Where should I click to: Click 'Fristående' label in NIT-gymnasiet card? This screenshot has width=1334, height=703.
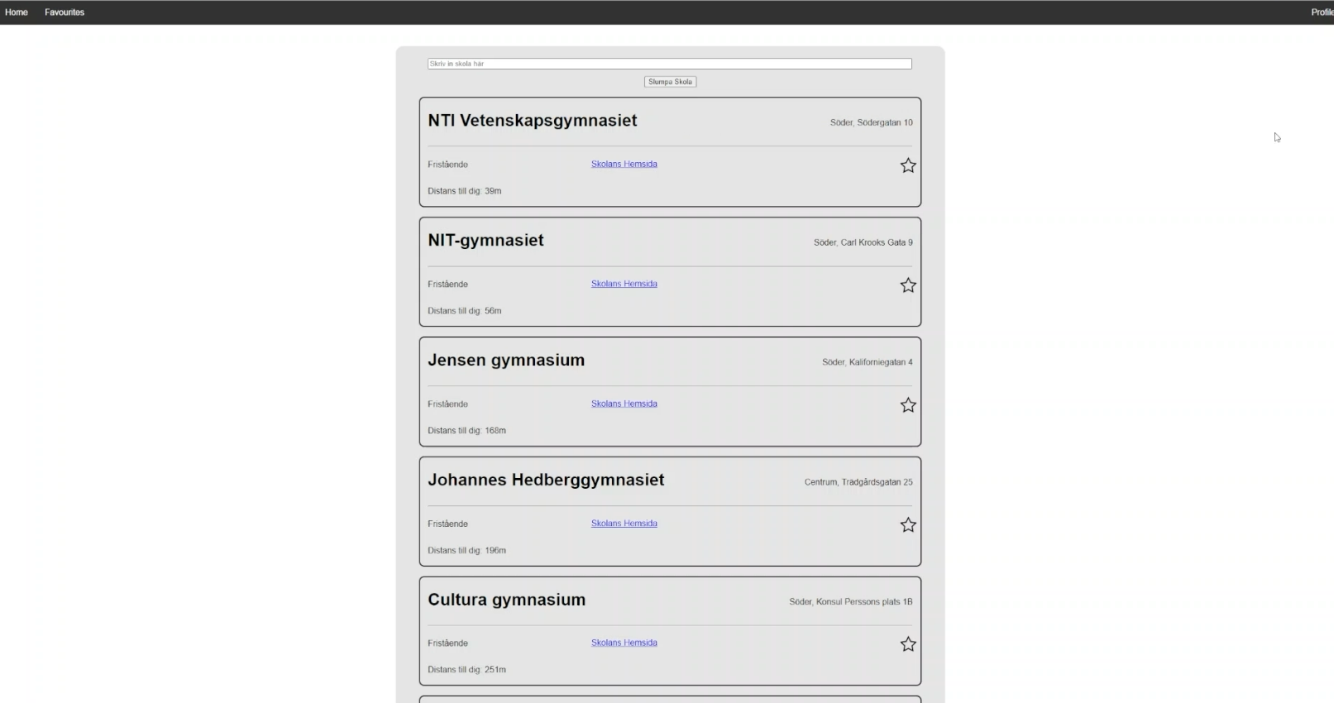point(447,285)
